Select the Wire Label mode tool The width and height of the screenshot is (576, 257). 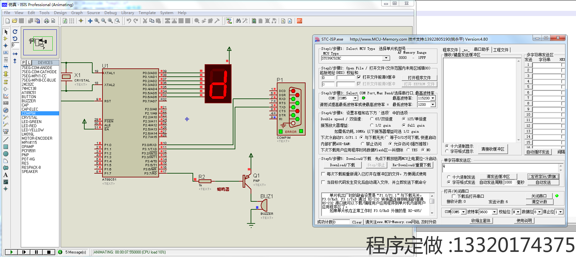pos(6,52)
